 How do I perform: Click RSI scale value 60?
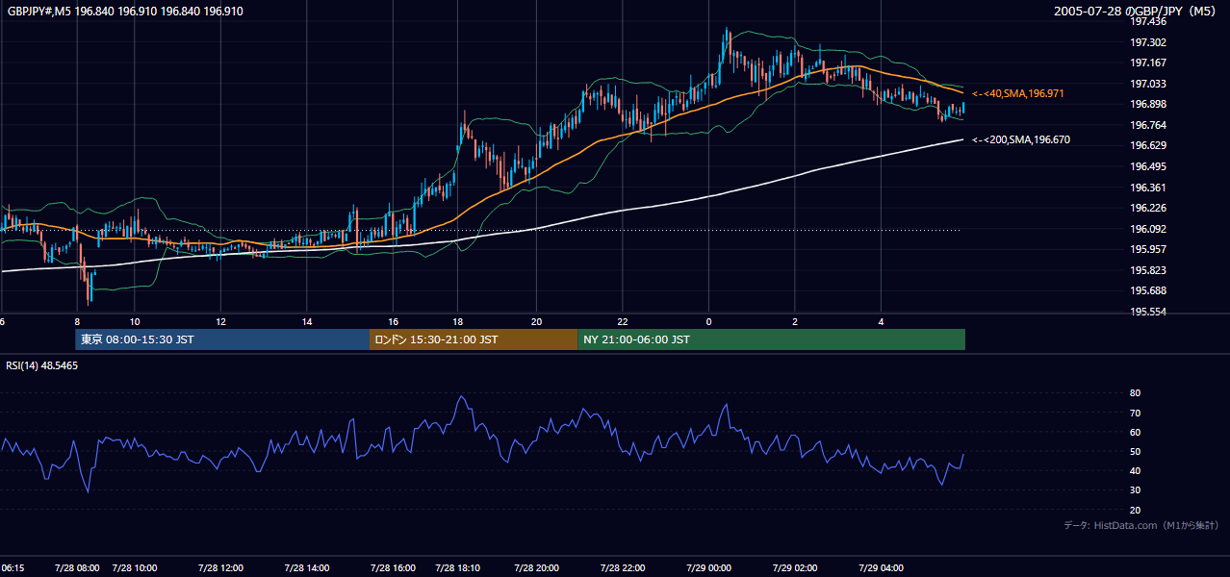[1136, 432]
